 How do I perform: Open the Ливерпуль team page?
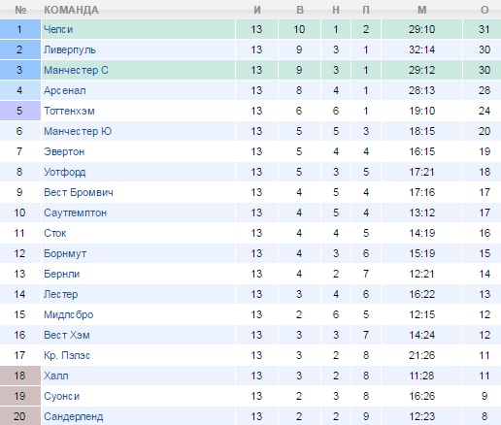click(x=70, y=49)
